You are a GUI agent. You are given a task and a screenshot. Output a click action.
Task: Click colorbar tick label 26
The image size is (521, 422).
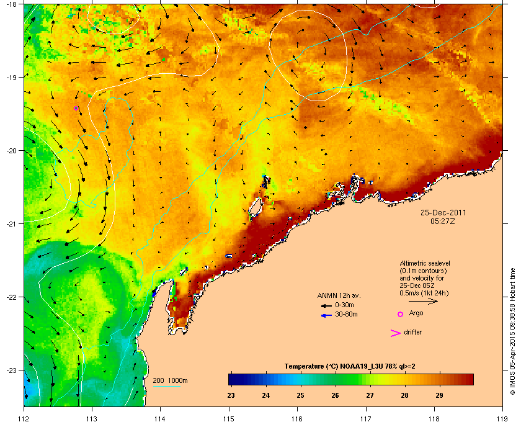tap(335, 395)
